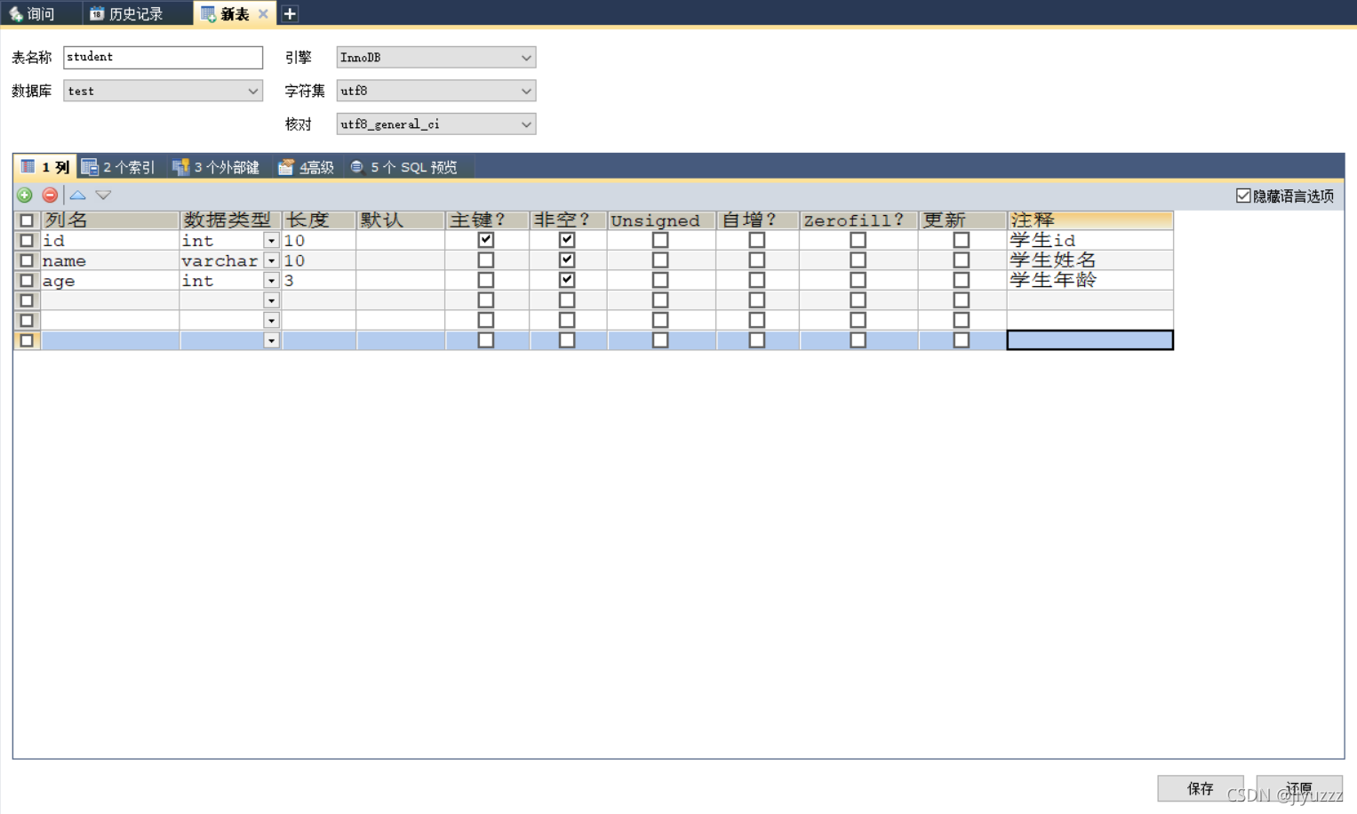Check Unsigned for the id column
Image resolution: width=1357 pixels, height=814 pixels.
pos(660,240)
